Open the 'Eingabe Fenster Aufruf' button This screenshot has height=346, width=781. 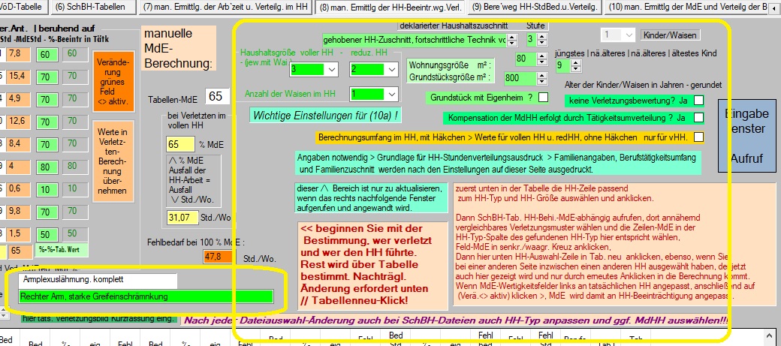point(748,136)
